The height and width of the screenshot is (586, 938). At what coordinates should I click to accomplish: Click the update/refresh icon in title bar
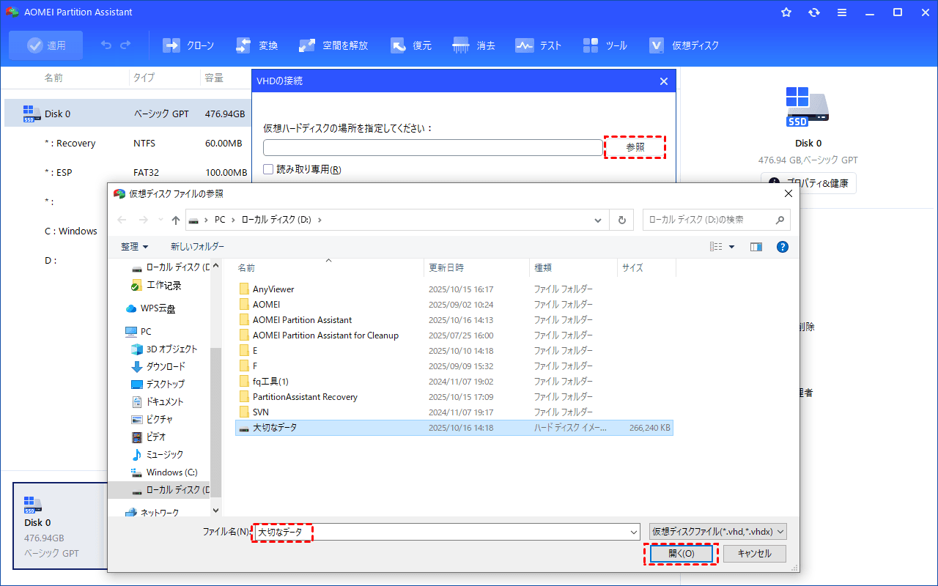pos(814,12)
